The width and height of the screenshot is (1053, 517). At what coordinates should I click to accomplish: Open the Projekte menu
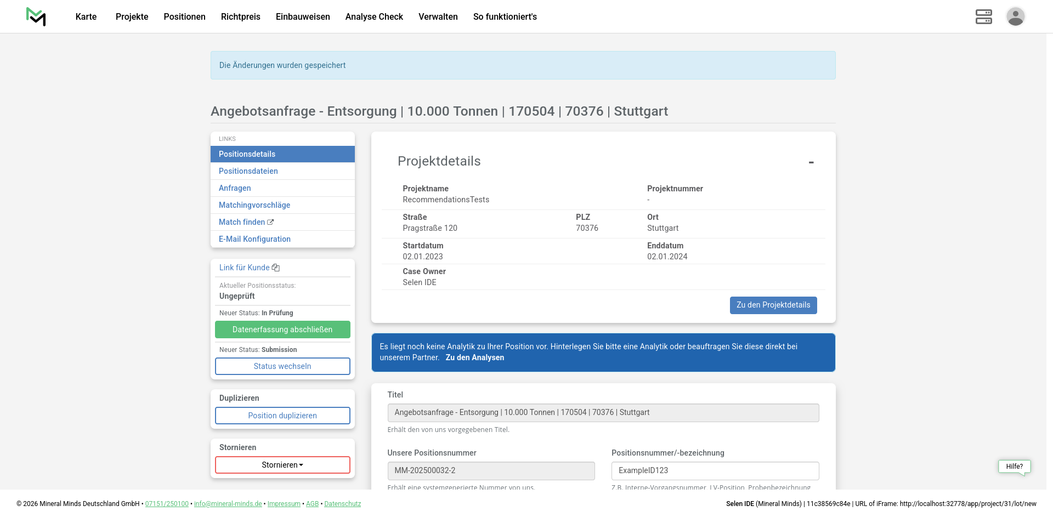(132, 16)
